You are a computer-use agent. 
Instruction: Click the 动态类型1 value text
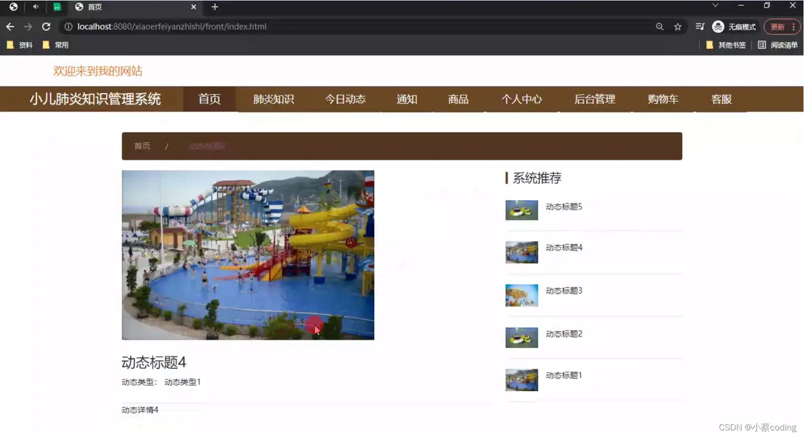(x=183, y=382)
